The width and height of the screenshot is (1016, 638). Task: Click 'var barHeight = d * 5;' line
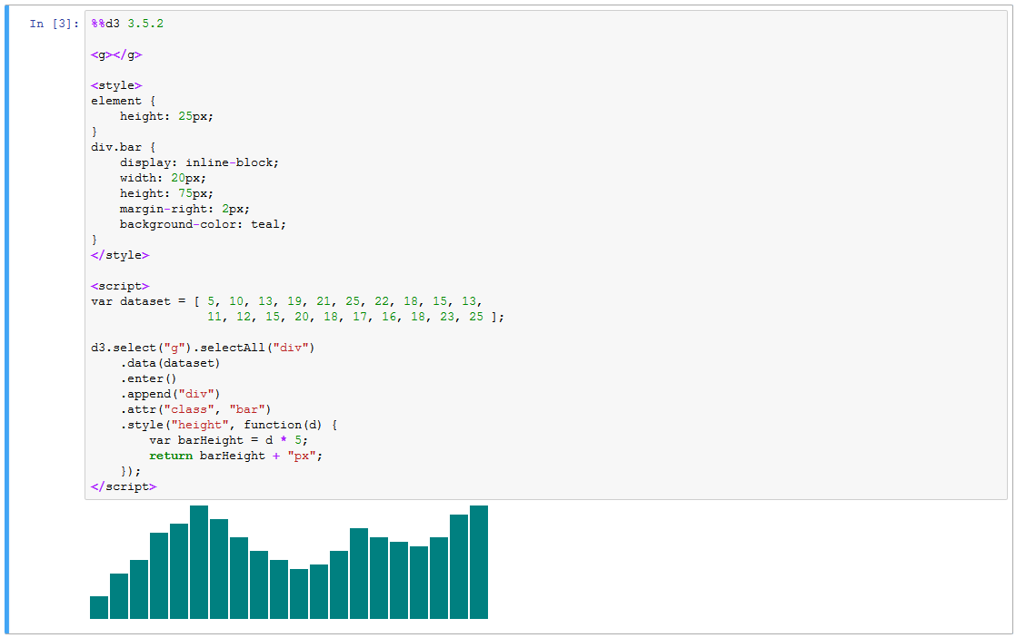(229, 441)
